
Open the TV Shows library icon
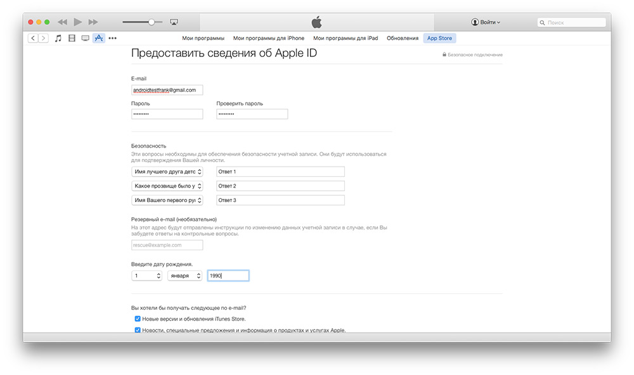point(85,38)
